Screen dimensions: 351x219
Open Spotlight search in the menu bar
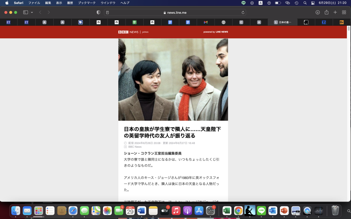tap(304, 3)
